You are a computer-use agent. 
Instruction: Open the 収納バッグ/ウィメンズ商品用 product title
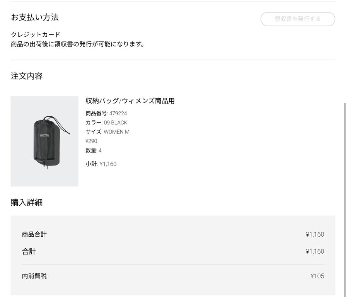click(x=130, y=101)
